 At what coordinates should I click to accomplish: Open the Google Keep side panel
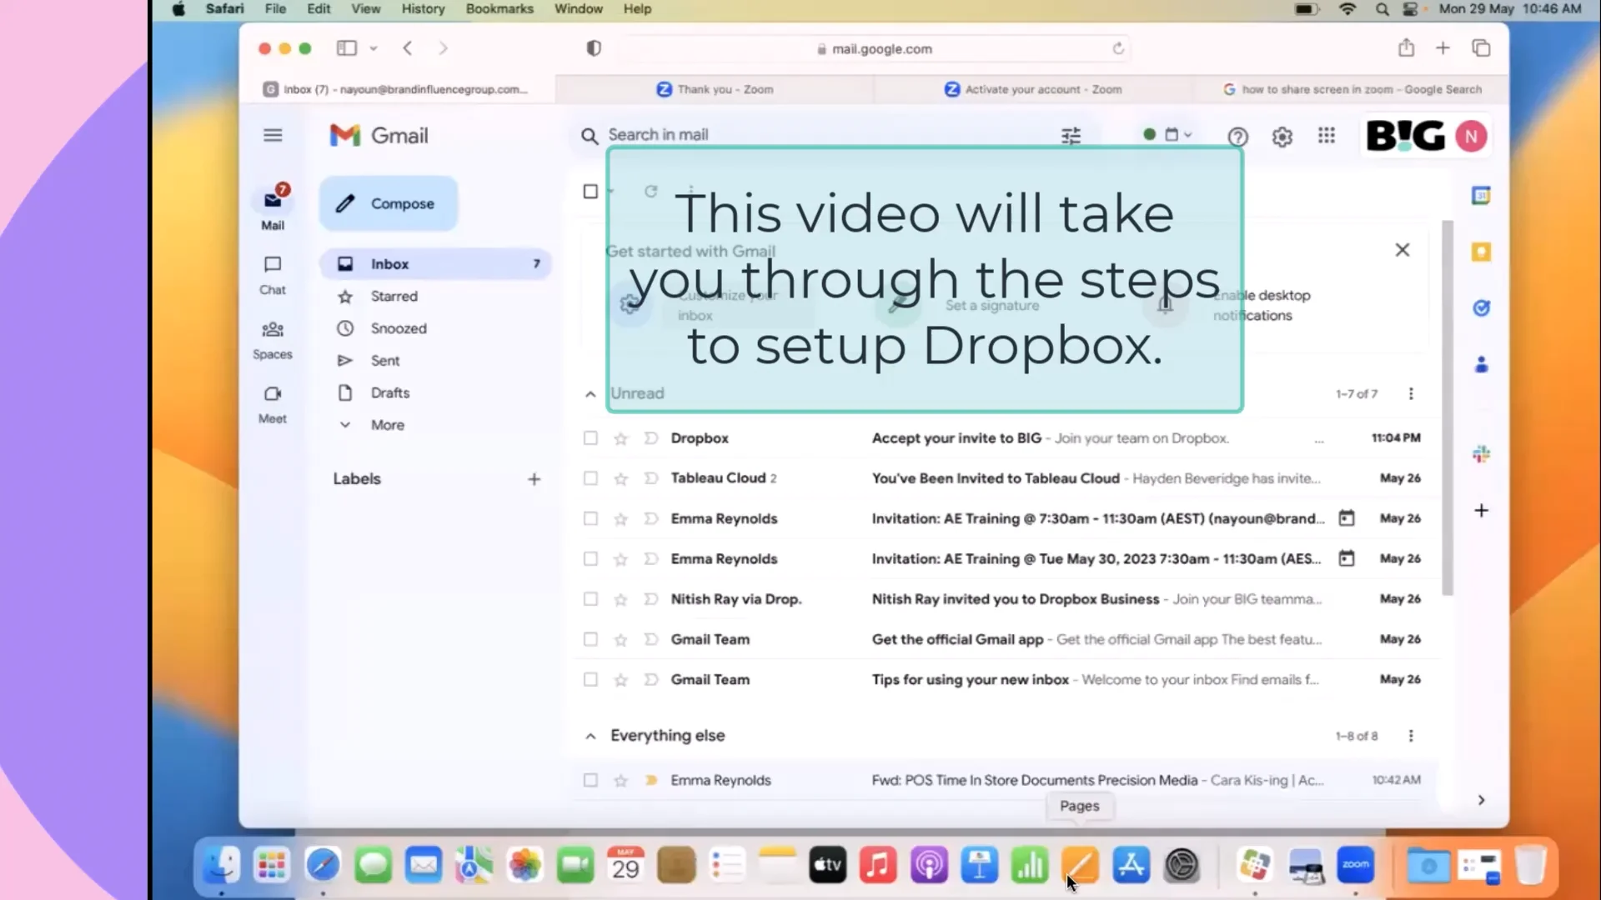coord(1482,252)
